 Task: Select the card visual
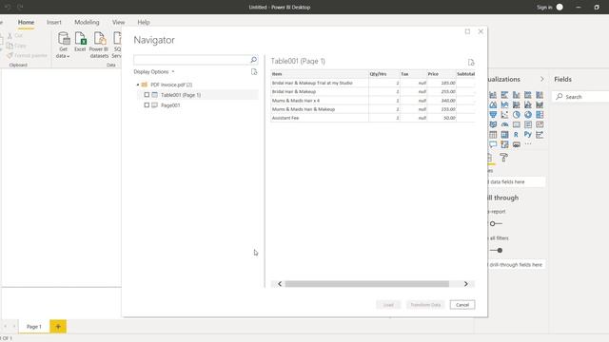tap(516, 124)
